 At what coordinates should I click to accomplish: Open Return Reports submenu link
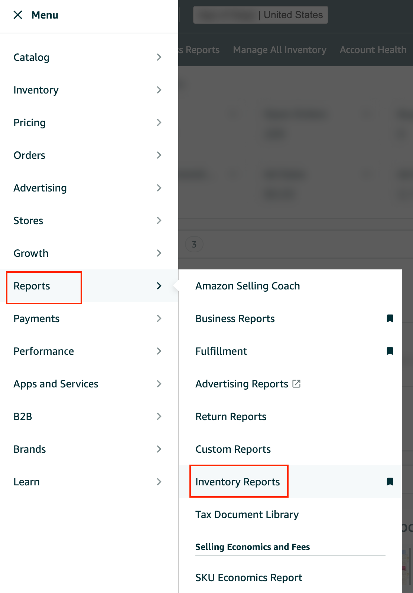231,417
